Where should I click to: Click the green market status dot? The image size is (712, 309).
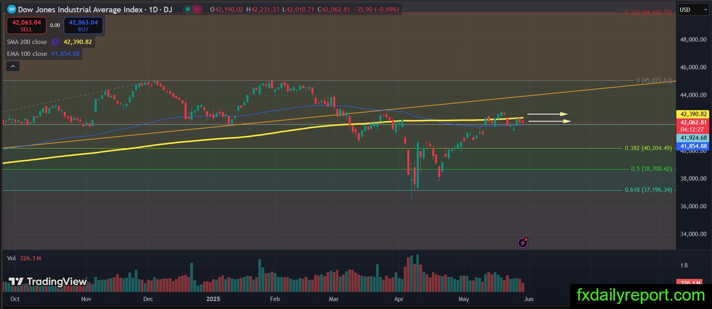pos(188,9)
